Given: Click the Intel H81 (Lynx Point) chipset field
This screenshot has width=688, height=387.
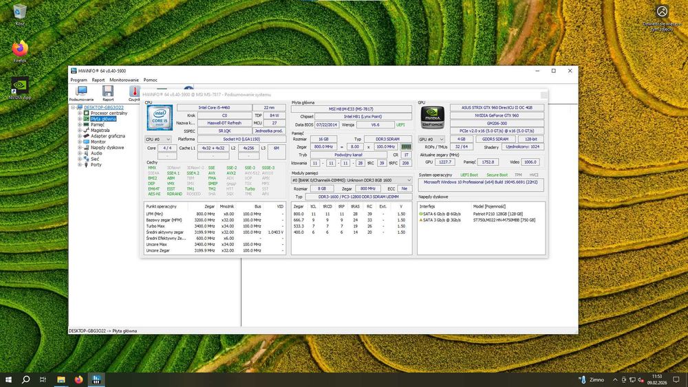Looking at the screenshot, I should (363, 117).
